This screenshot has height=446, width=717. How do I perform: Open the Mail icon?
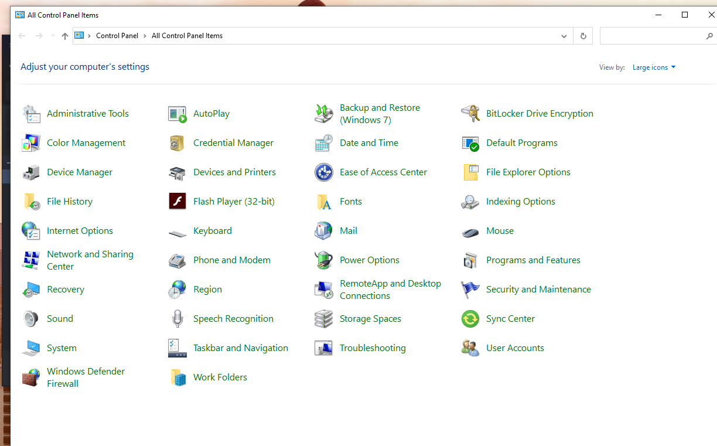324,231
